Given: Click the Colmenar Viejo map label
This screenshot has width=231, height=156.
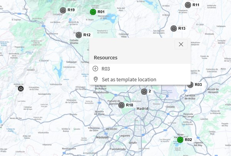Looking at the screenshot, I should coord(124,35).
